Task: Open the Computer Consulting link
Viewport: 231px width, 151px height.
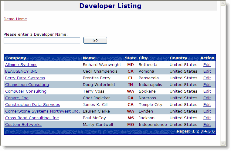Action: [x=26, y=91]
